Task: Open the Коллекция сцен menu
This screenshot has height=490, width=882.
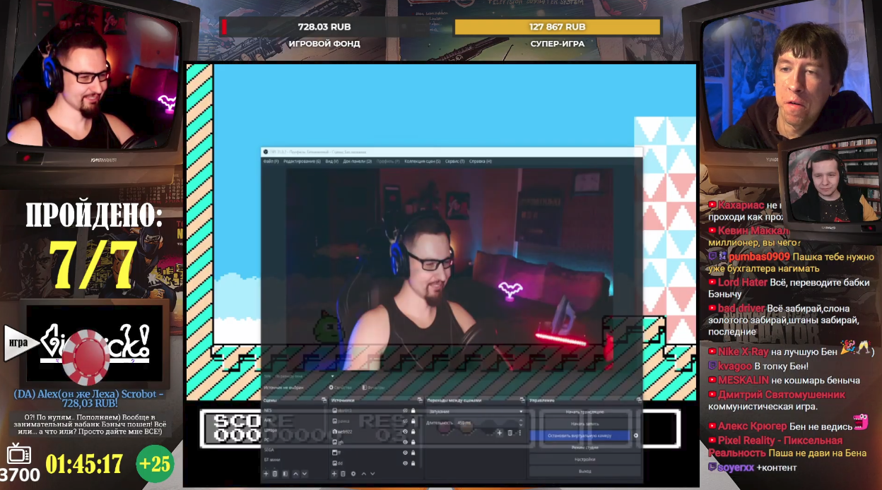Action: (423, 162)
